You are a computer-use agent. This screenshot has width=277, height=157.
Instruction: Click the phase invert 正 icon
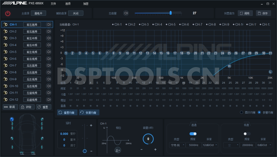[x=118, y=150]
